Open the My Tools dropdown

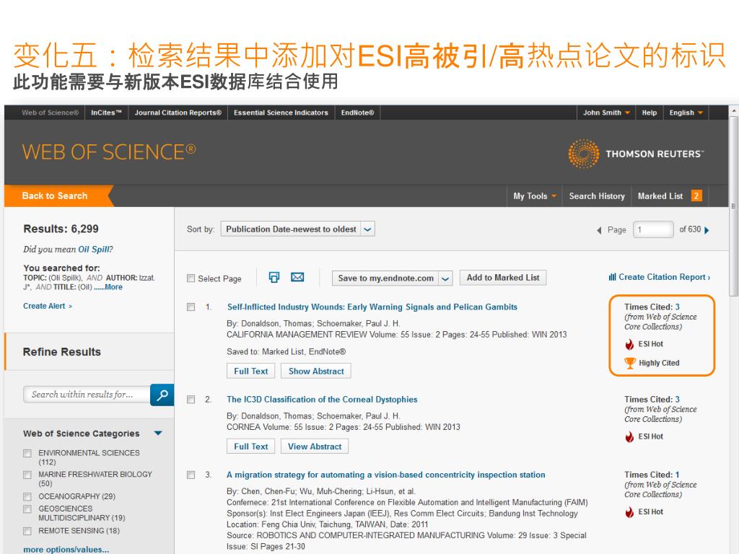point(535,196)
